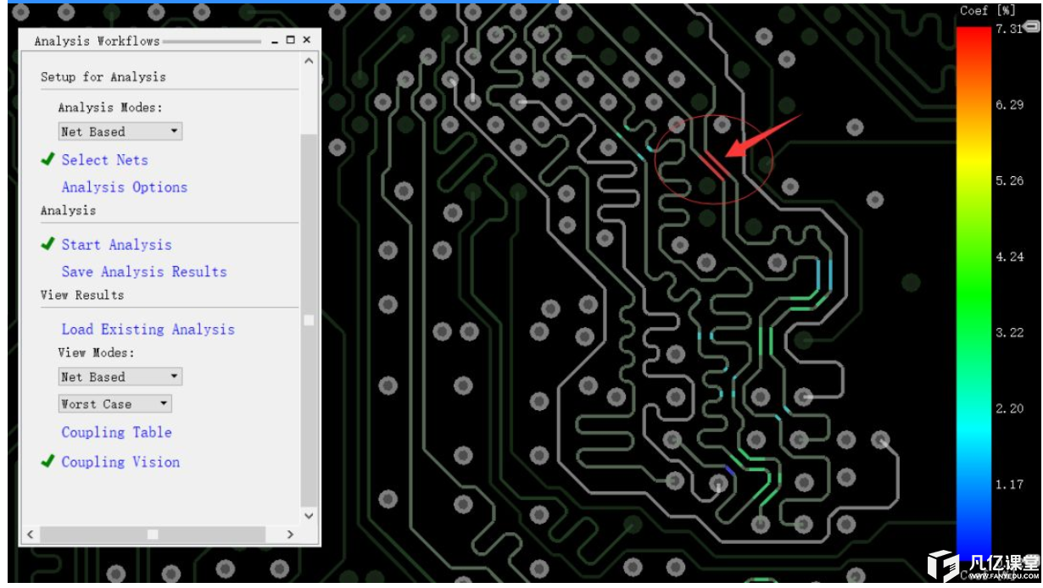The image size is (1043, 588).
Task: Click the green checkmark beside Coupling Vision
Action: 48,461
